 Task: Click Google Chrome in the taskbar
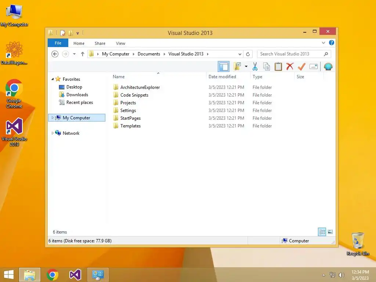pos(53,275)
